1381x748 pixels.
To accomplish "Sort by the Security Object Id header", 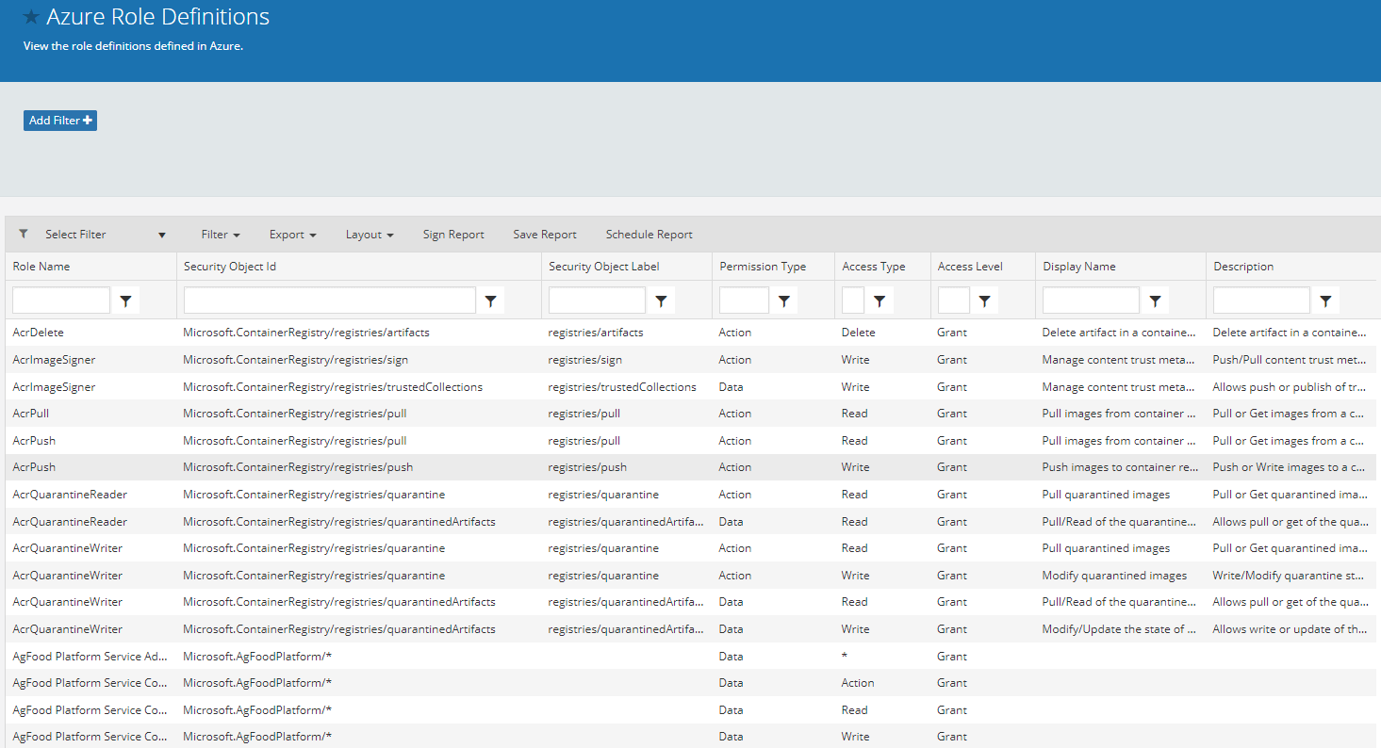I will (x=230, y=267).
